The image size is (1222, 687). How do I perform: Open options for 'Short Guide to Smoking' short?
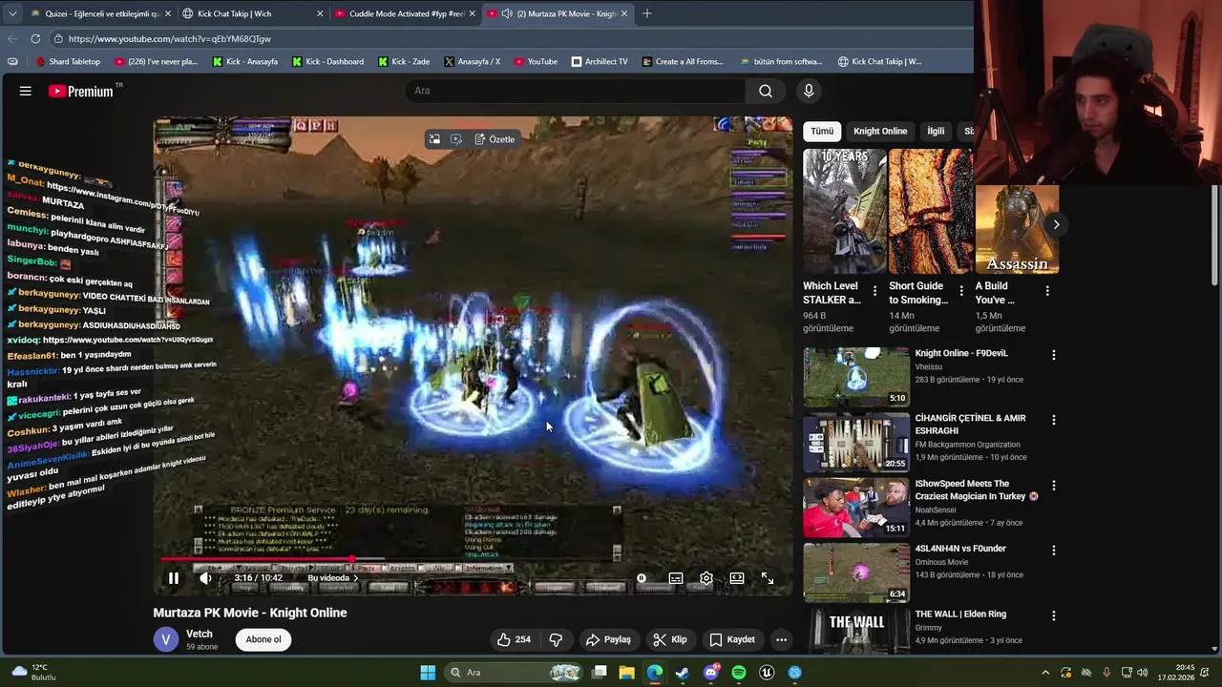point(960,291)
